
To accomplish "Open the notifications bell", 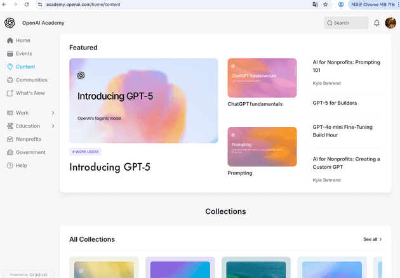I will (x=377, y=23).
